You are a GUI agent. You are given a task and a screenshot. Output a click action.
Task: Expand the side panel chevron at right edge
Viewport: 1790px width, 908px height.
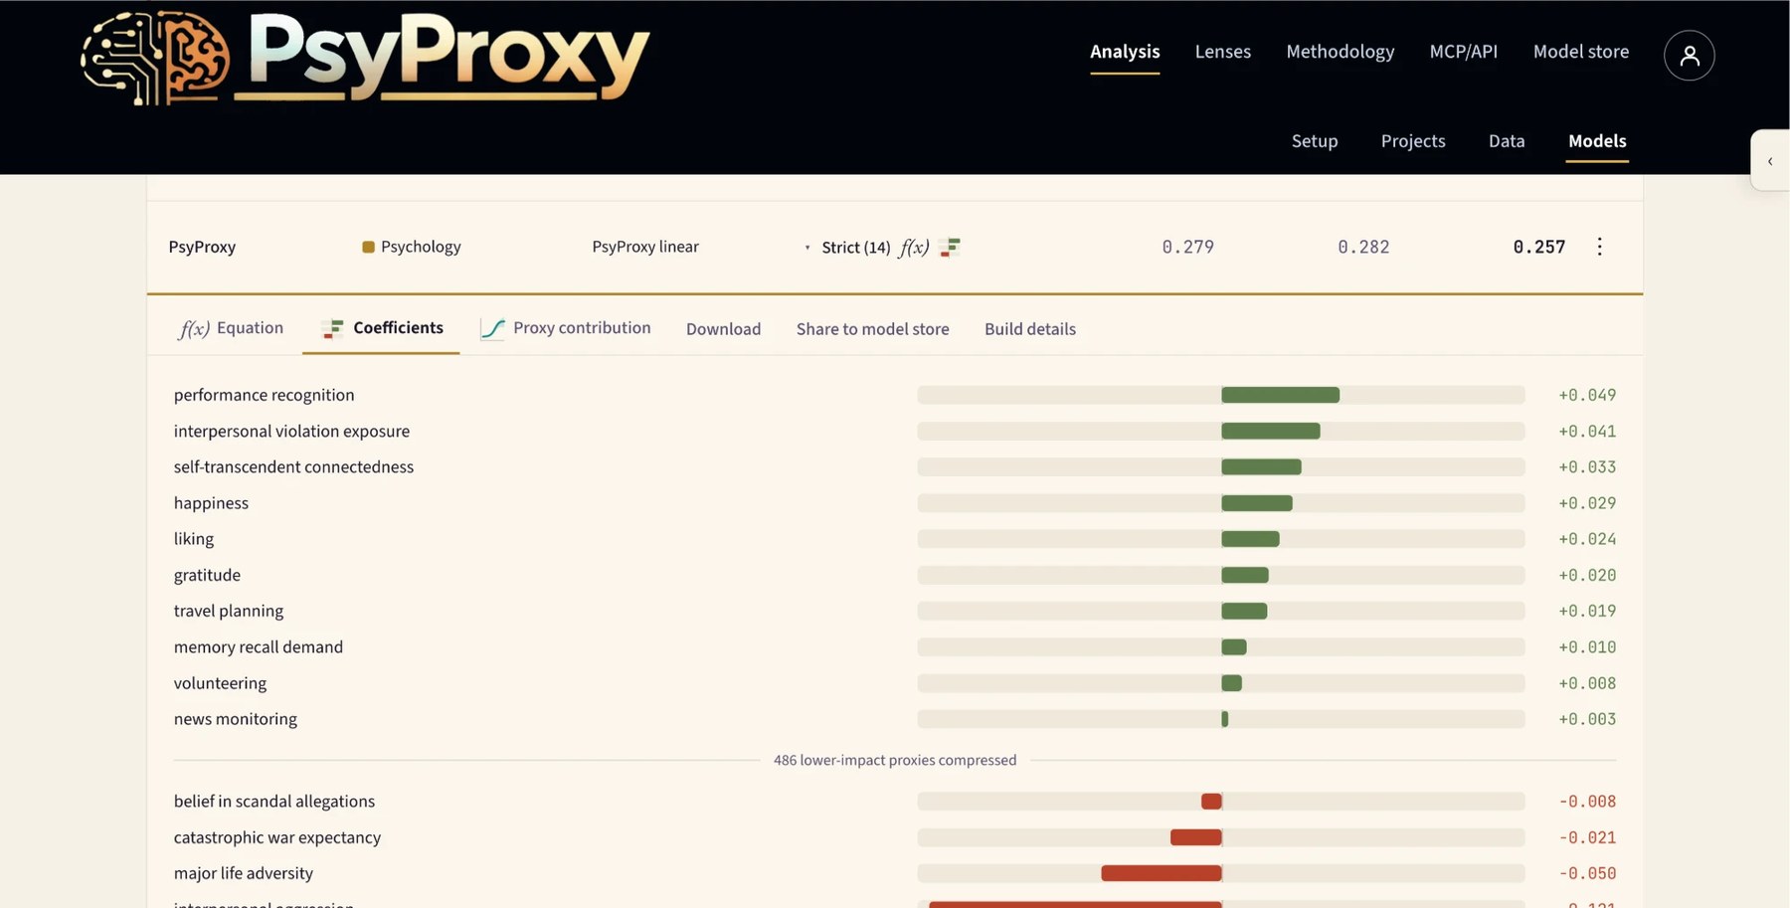[1770, 160]
